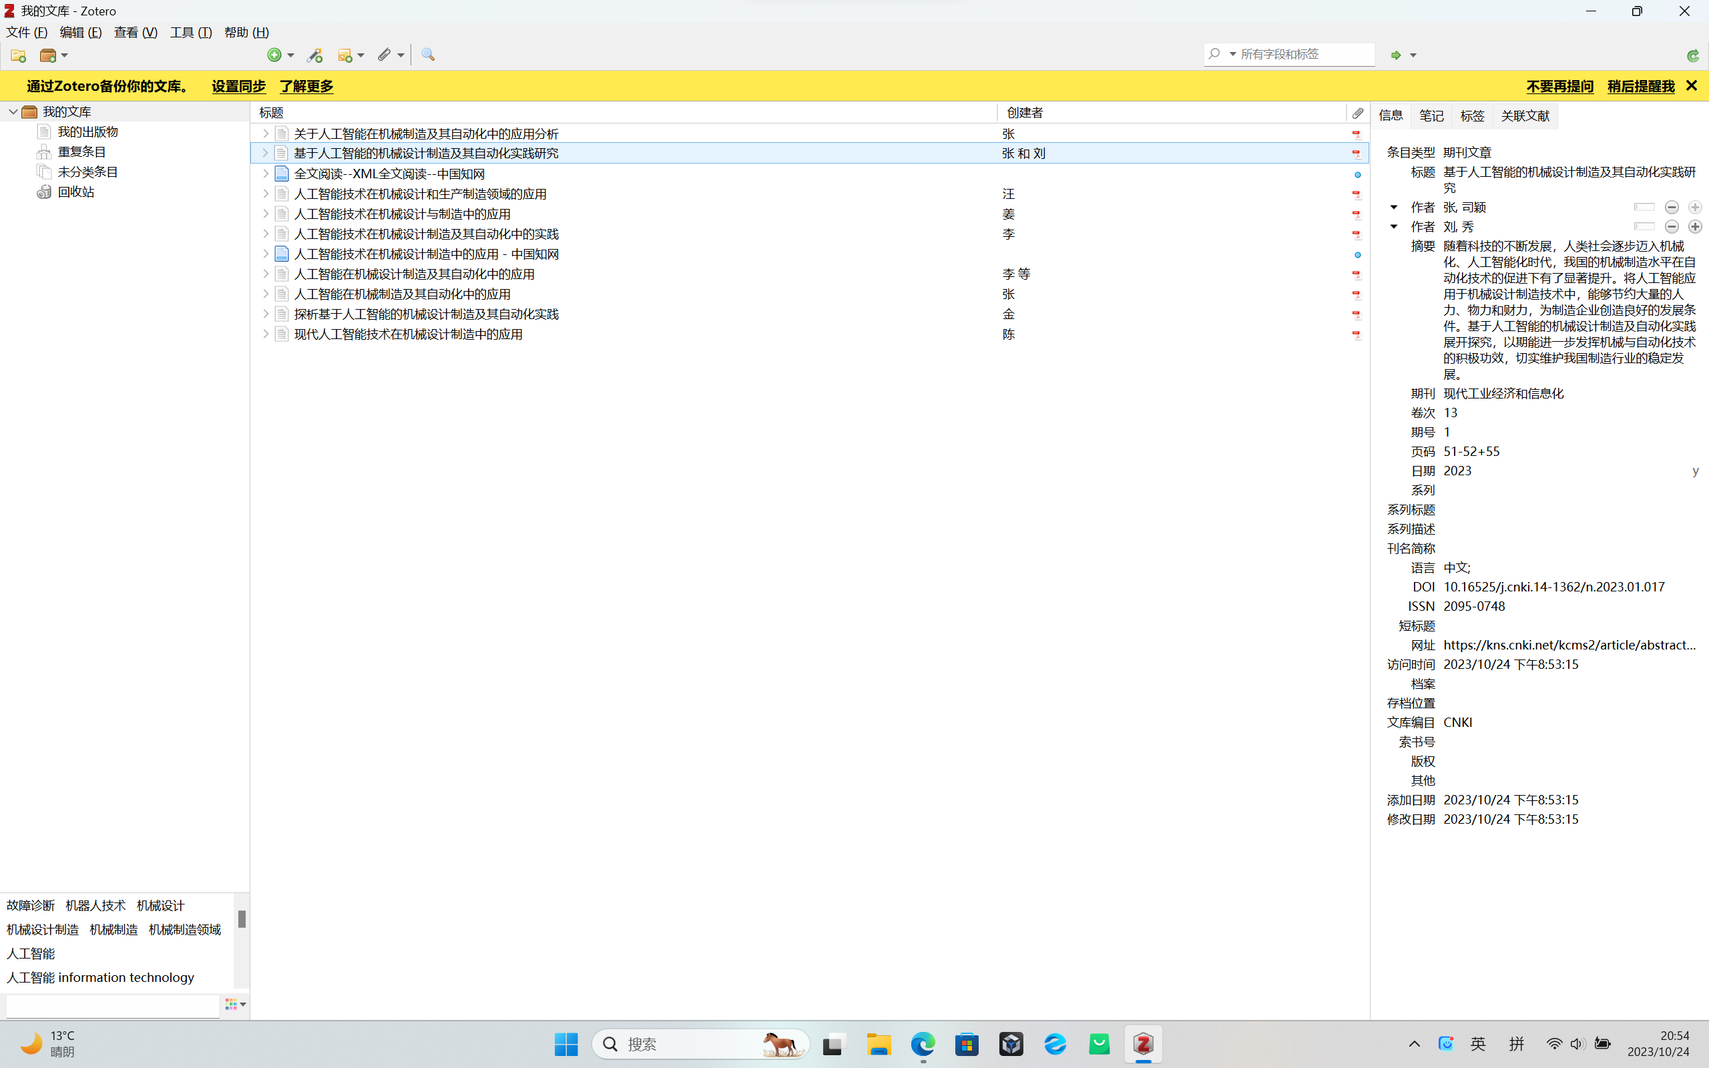This screenshot has height=1068, width=1709.
Task: Toggle name mode for author 刘 秀
Action: pyautogui.click(x=1644, y=227)
